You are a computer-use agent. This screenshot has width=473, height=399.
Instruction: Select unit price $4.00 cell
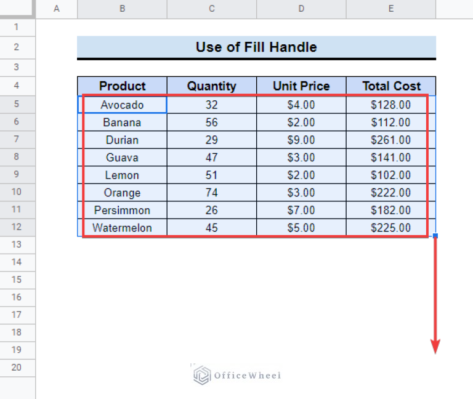tap(301, 105)
